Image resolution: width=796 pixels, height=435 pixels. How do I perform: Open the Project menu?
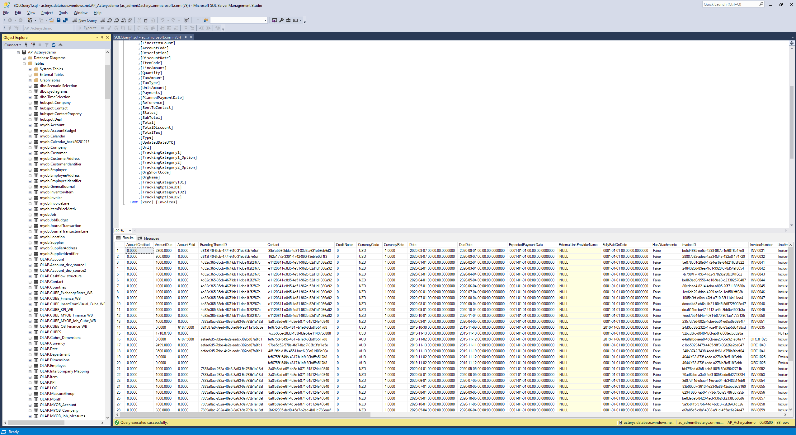coord(47,13)
